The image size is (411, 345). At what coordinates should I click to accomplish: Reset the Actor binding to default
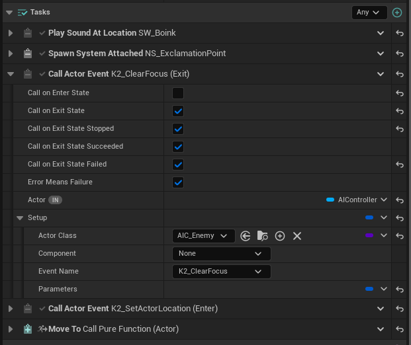(400, 200)
